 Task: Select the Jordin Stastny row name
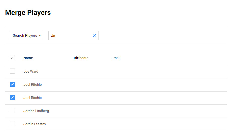coord(35,124)
